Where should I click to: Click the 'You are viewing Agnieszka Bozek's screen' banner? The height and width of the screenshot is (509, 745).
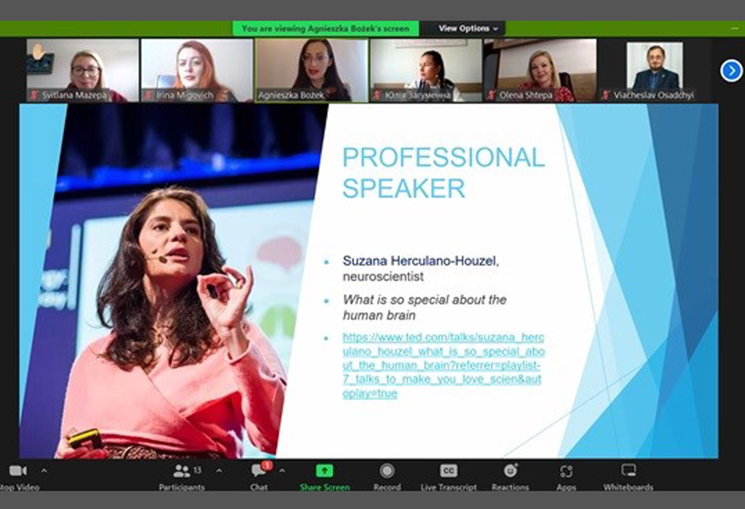[x=325, y=29]
